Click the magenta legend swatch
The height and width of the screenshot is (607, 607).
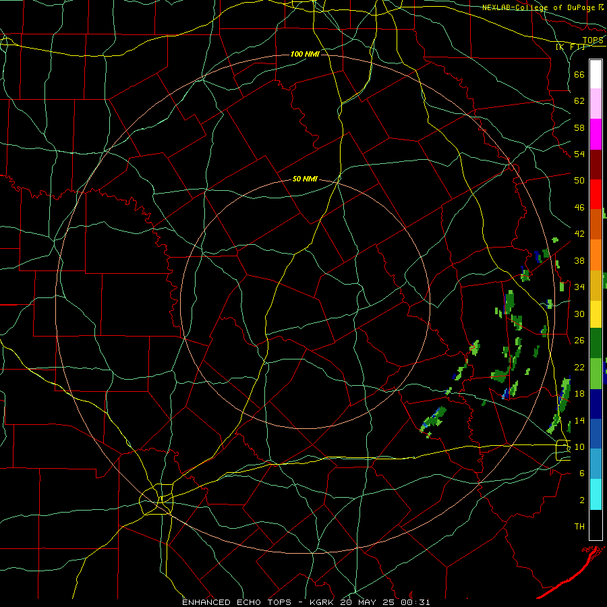pyautogui.click(x=596, y=134)
